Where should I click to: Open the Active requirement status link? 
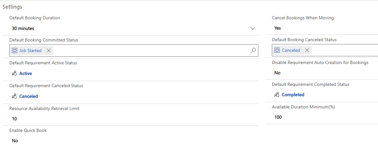(x=26, y=73)
